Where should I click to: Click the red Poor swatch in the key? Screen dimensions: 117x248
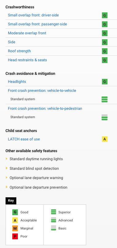click(x=15, y=237)
